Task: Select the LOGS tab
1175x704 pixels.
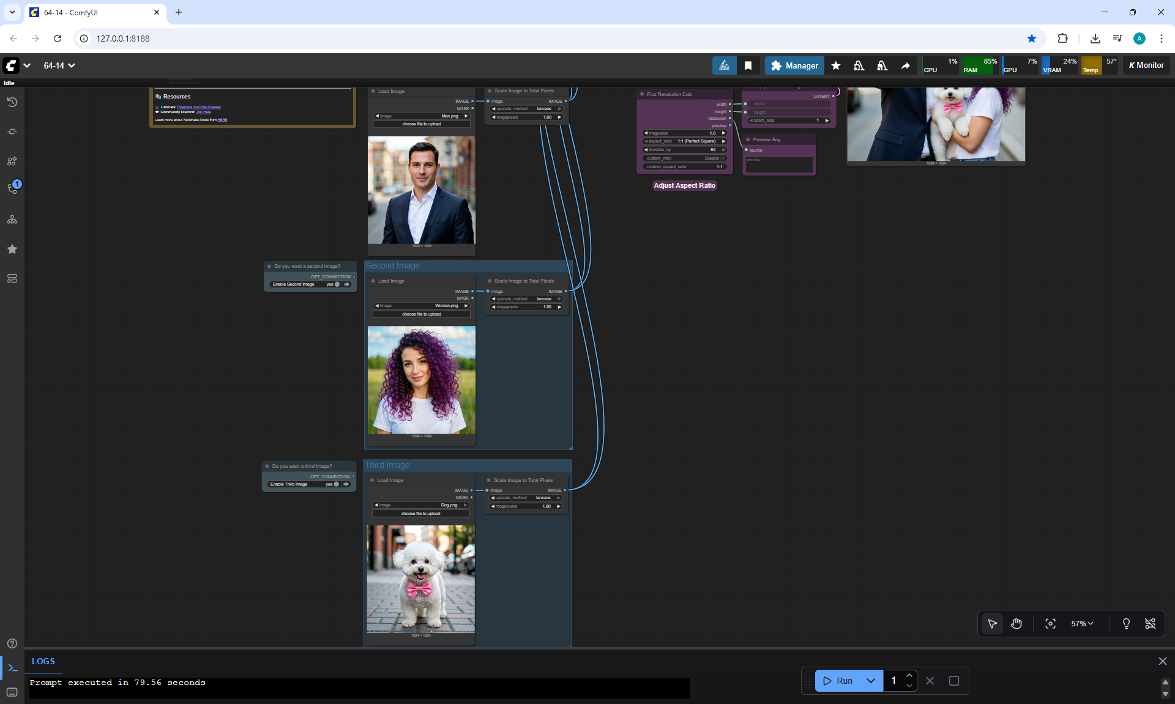Action: pyautogui.click(x=43, y=661)
